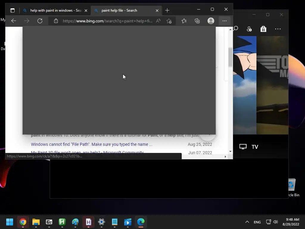Screen dimensions: 305x229
Task: Open the Windows Start menu
Action: click(x=10, y=222)
